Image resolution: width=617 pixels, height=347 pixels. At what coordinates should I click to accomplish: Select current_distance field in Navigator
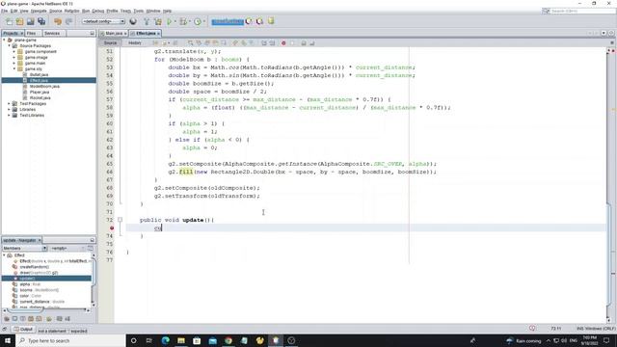click(42, 302)
